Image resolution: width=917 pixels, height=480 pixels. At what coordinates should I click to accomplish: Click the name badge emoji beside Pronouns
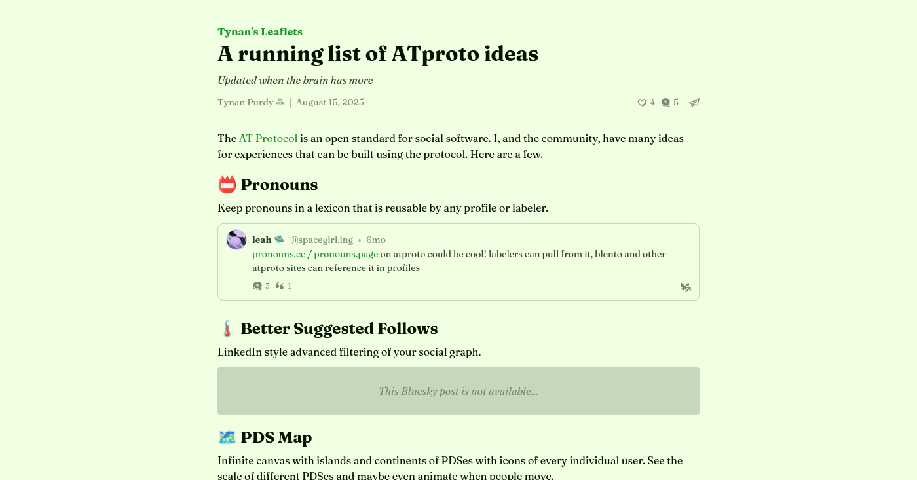tap(227, 185)
